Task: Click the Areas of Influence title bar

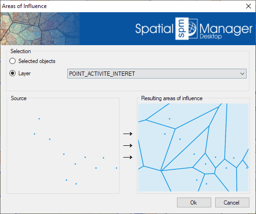Action: tap(122, 6)
